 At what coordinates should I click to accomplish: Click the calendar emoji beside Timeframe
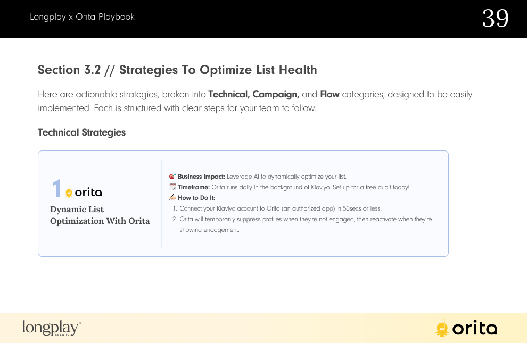[172, 187]
